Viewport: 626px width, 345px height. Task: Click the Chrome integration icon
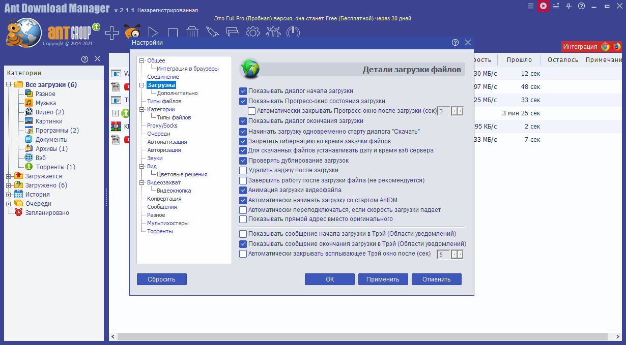pyautogui.click(x=605, y=46)
